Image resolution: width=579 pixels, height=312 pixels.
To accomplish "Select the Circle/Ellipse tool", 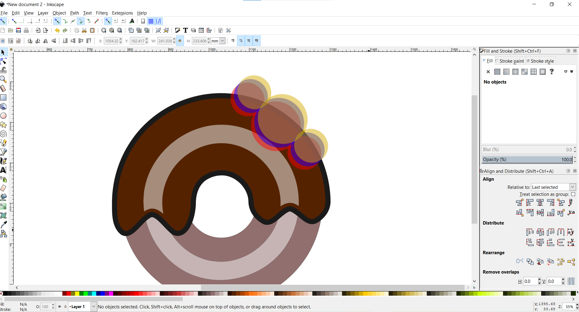I will click(x=3, y=116).
